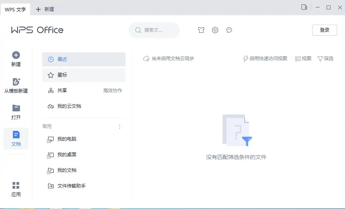
Task: Click the 高效协作 label
Action: (x=113, y=91)
